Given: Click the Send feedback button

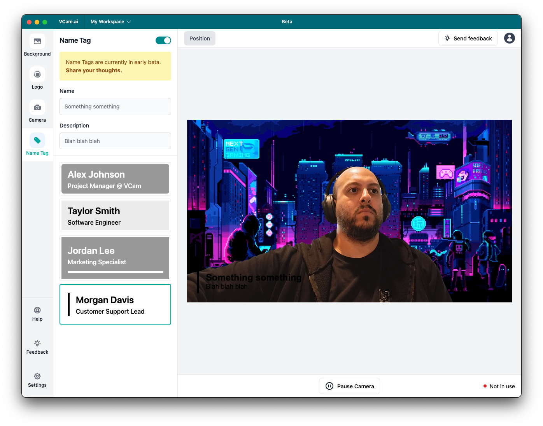Looking at the screenshot, I should tap(468, 38).
